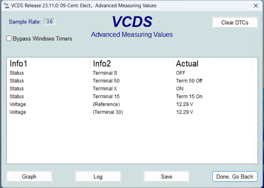Open the Graph view
264x188 pixels.
(x=29, y=176)
